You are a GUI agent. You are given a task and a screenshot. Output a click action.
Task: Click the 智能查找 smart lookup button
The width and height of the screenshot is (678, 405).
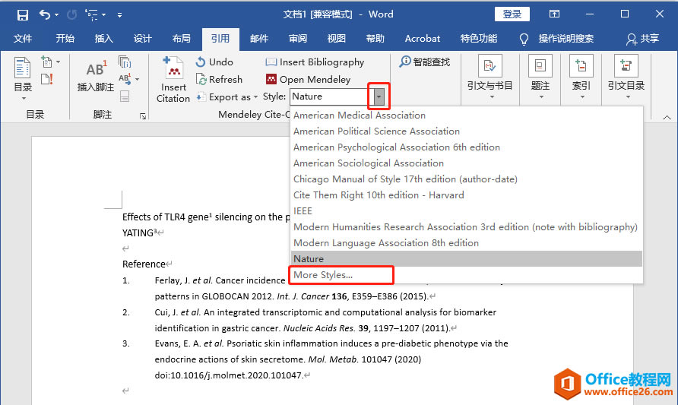click(425, 62)
